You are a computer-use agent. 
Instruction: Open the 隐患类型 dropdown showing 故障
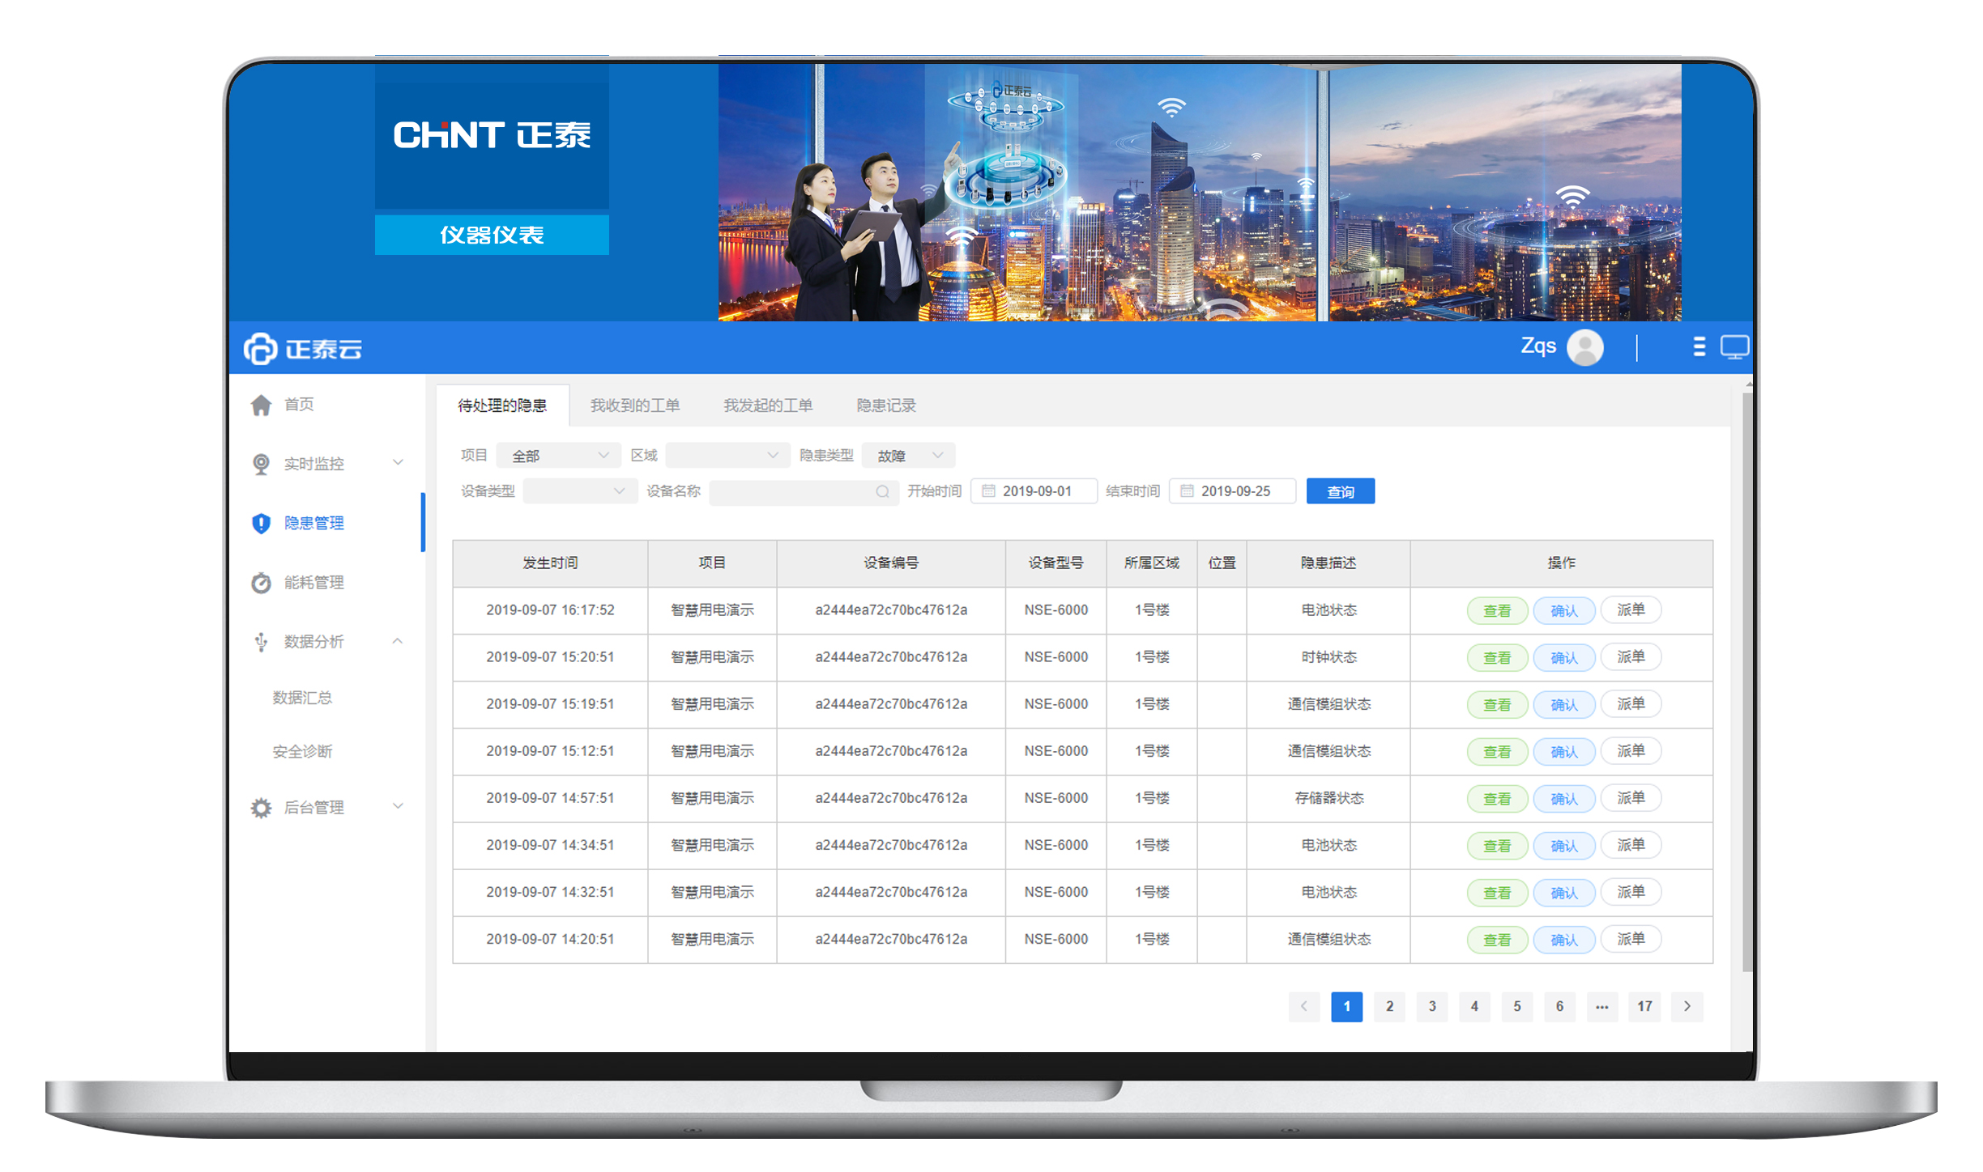coord(908,456)
